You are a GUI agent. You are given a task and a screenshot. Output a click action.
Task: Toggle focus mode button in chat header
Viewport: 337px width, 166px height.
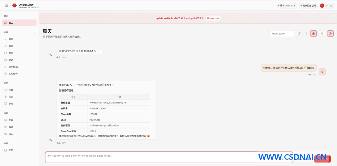tap(322, 34)
